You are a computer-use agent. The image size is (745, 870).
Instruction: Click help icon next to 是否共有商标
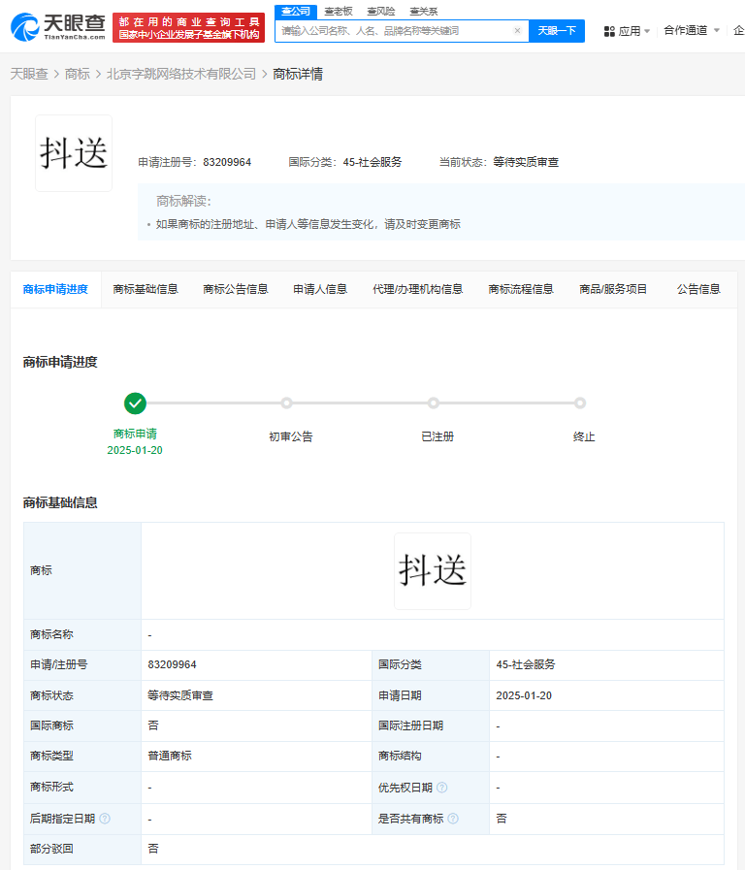pos(453,819)
